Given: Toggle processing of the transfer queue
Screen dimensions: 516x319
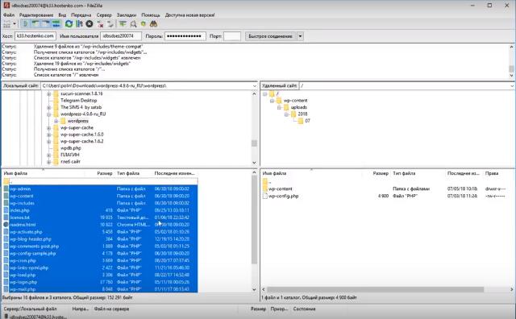Looking at the screenshot, I should (79, 24).
